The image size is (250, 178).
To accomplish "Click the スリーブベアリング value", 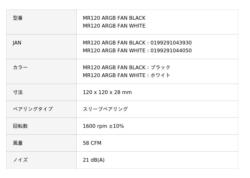I will [x=105, y=109].
